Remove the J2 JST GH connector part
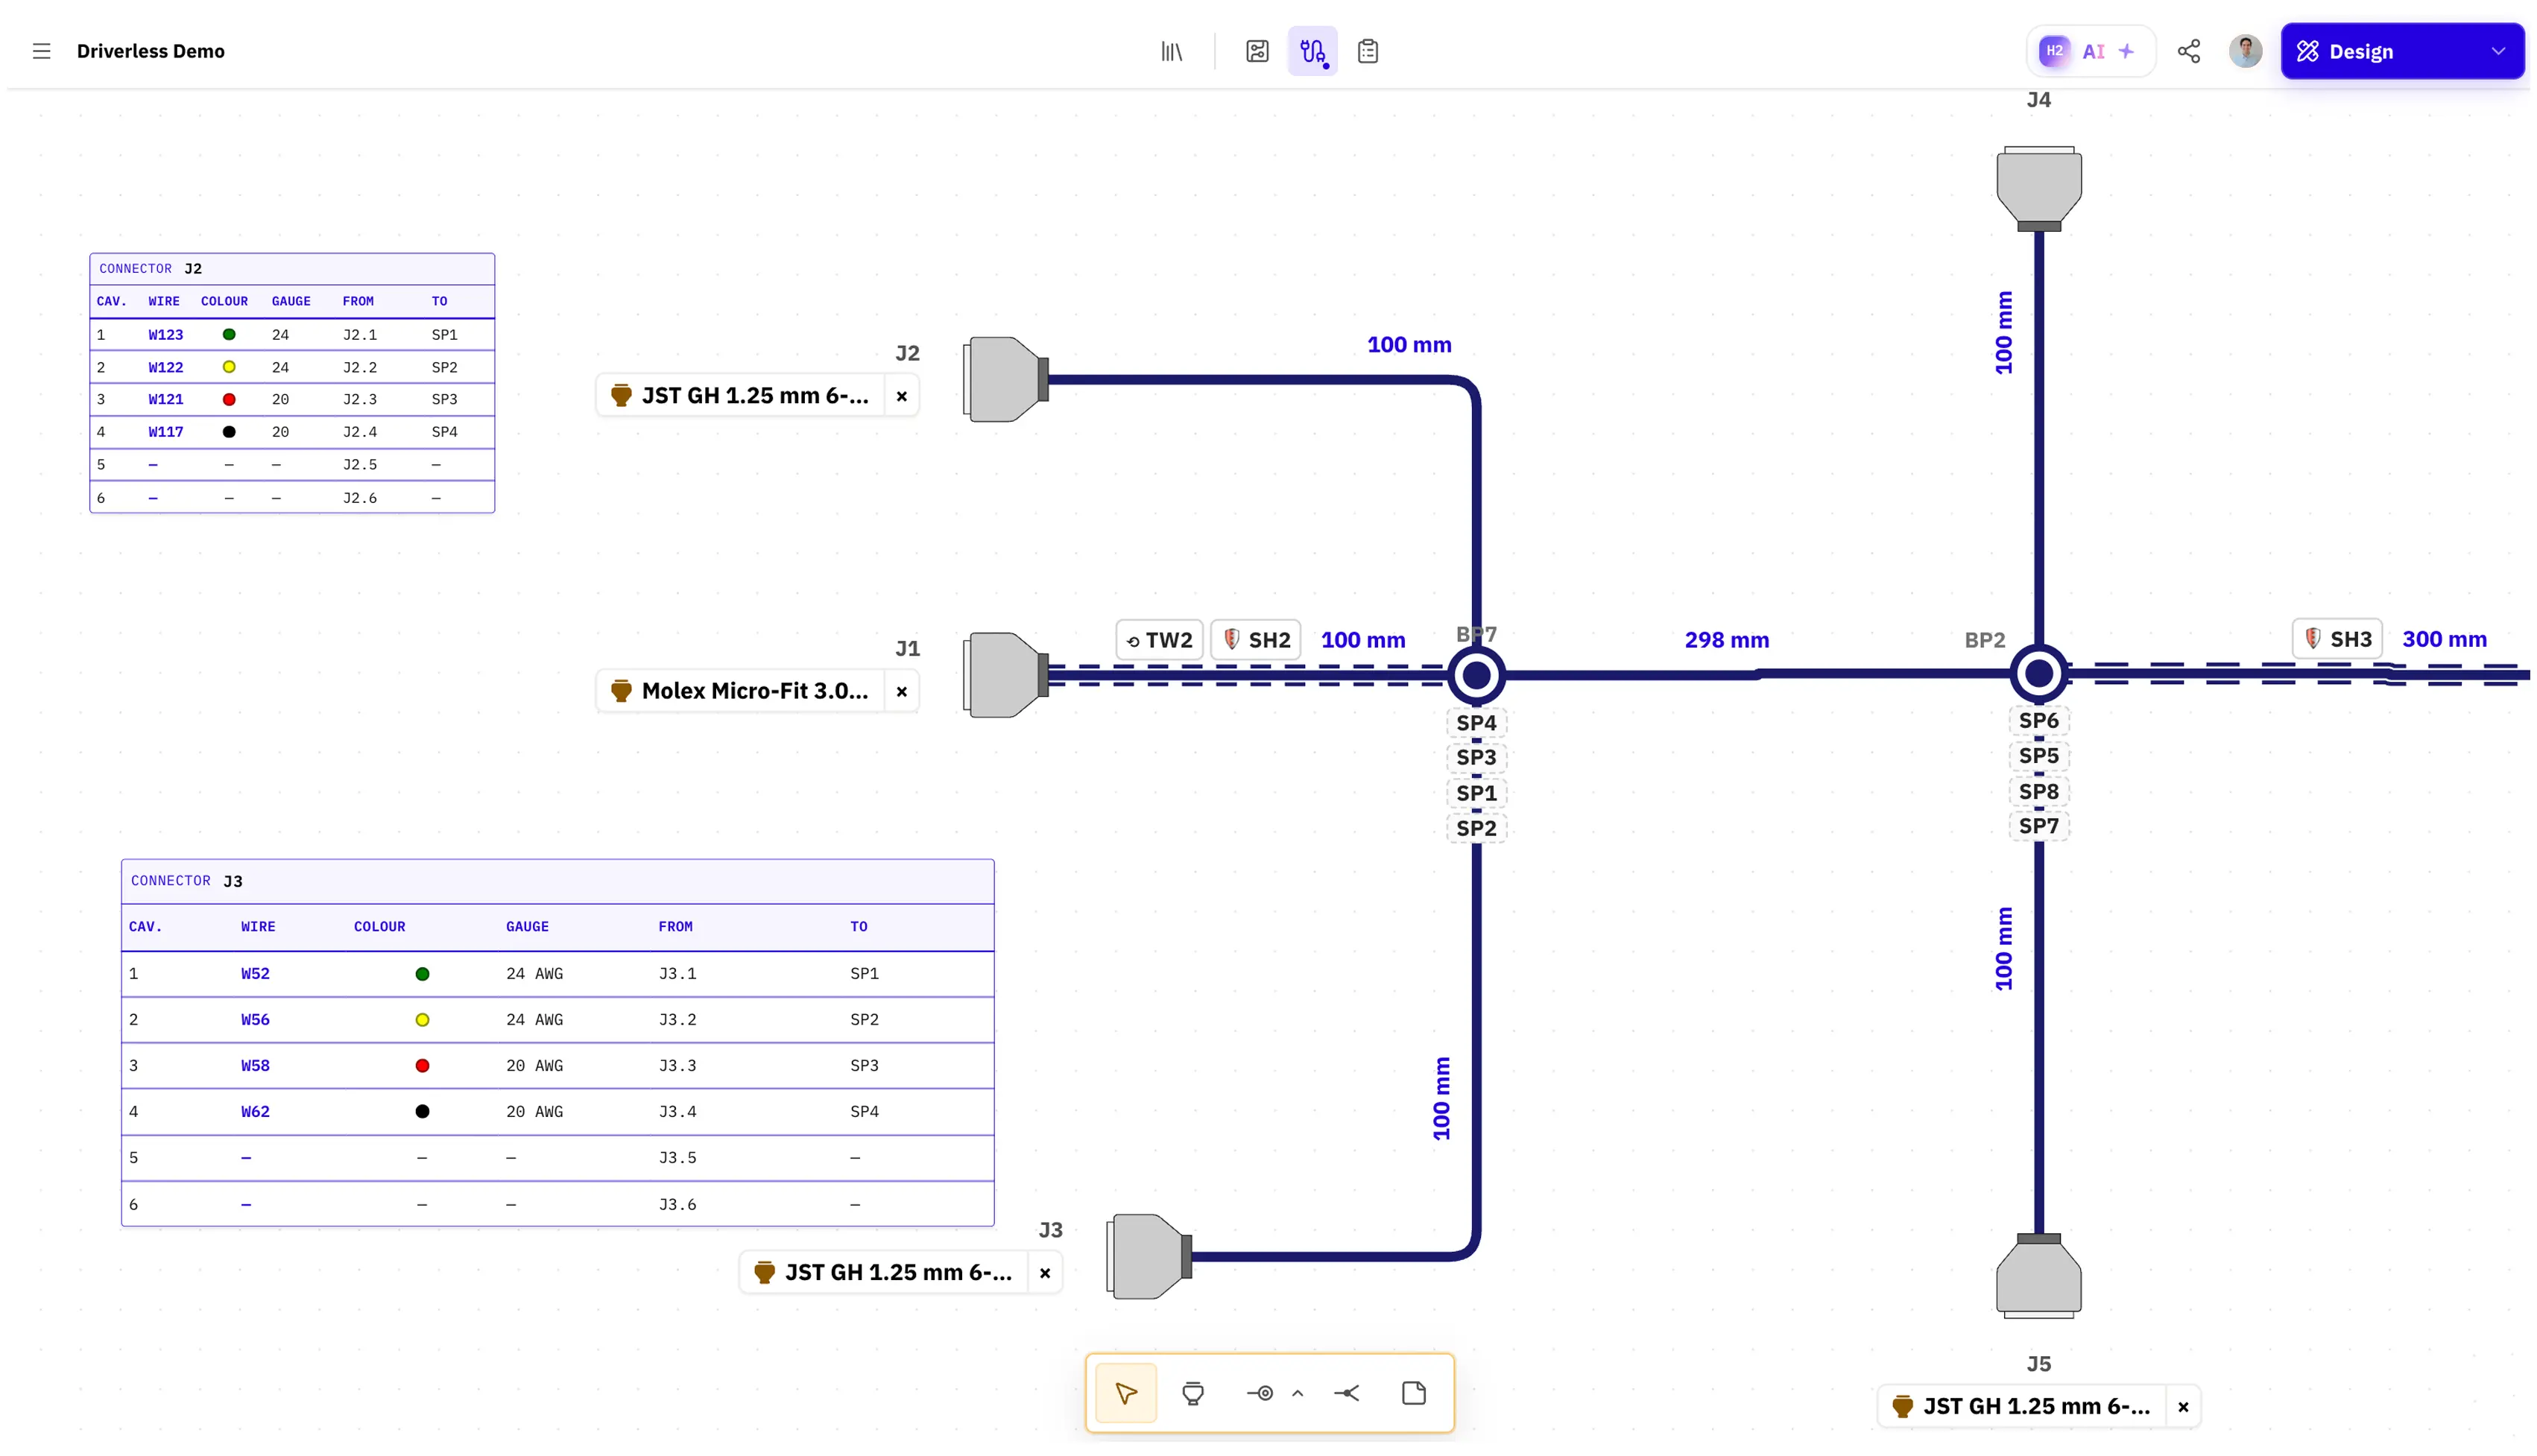 pyautogui.click(x=902, y=396)
